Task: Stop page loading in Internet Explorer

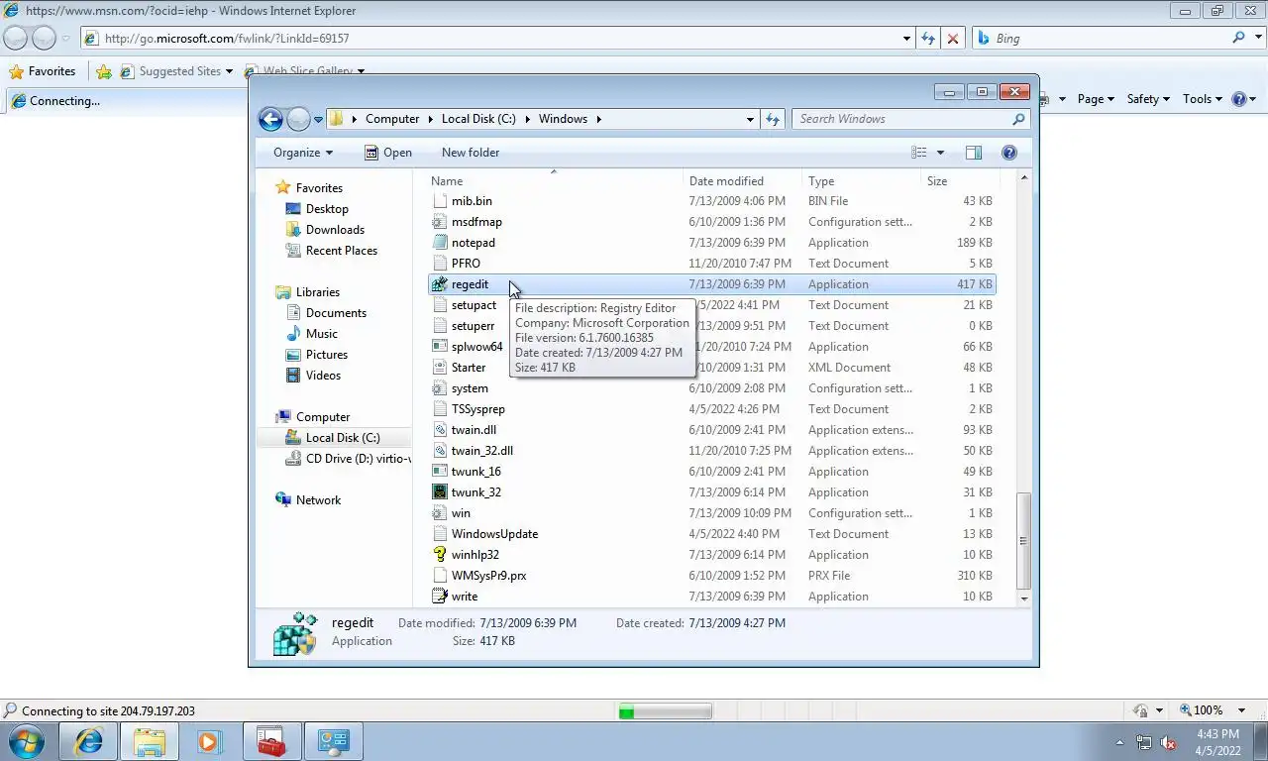Action: pos(953,39)
